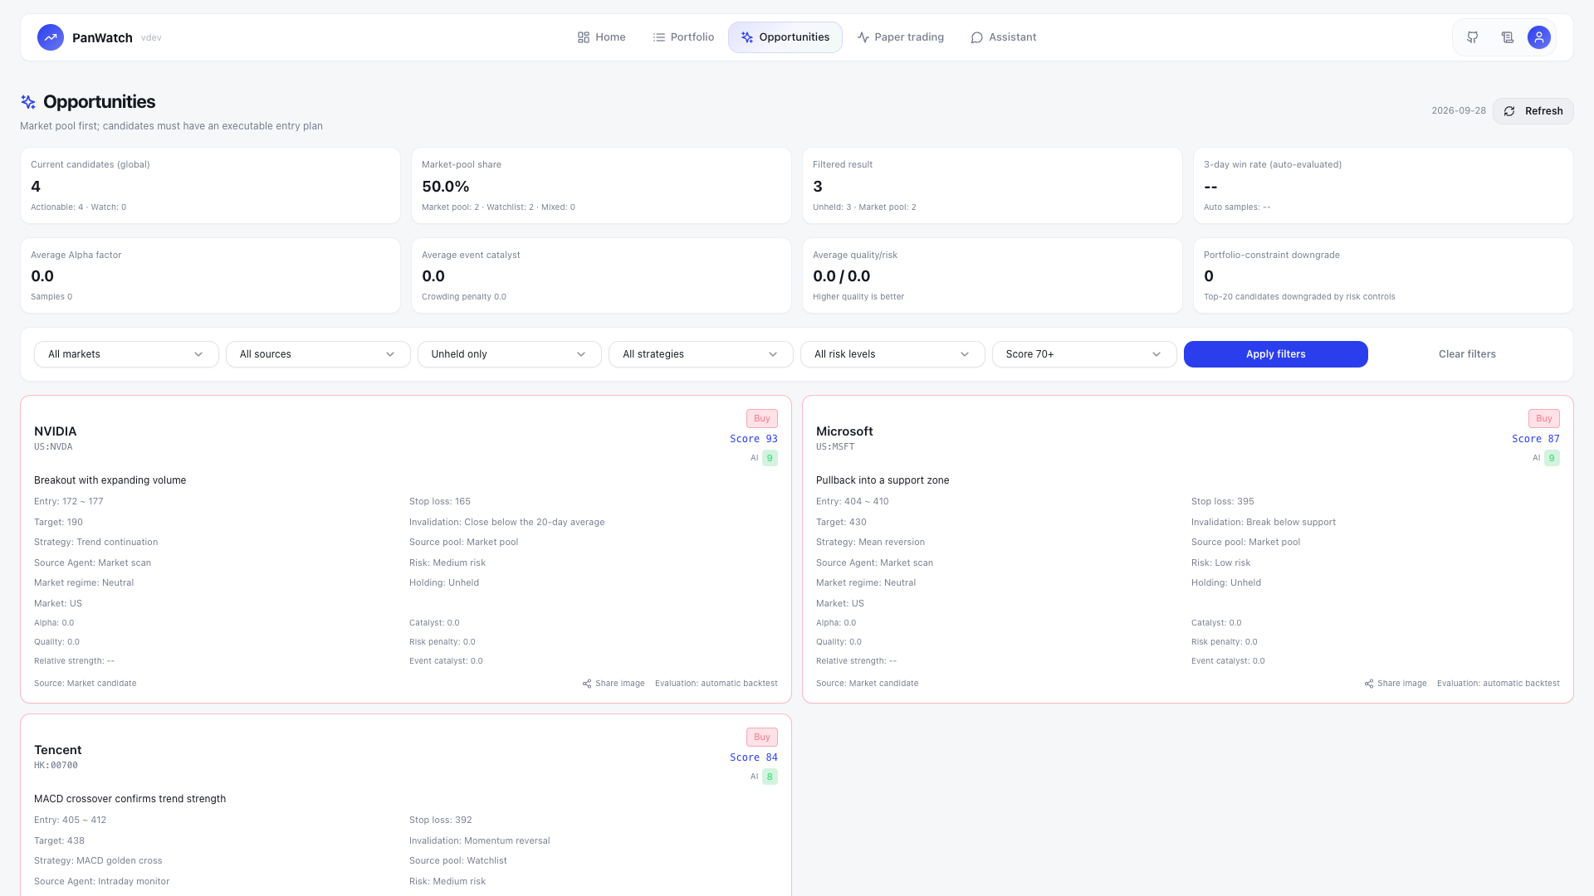1594x896 pixels.
Task: Click 'Stop loss: 165' on NVIDIA card
Action: [x=440, y=502]
